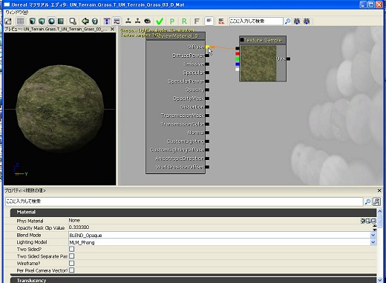
Task: Open Lighting Model dropdown arrow
Action: pos(373,242)
